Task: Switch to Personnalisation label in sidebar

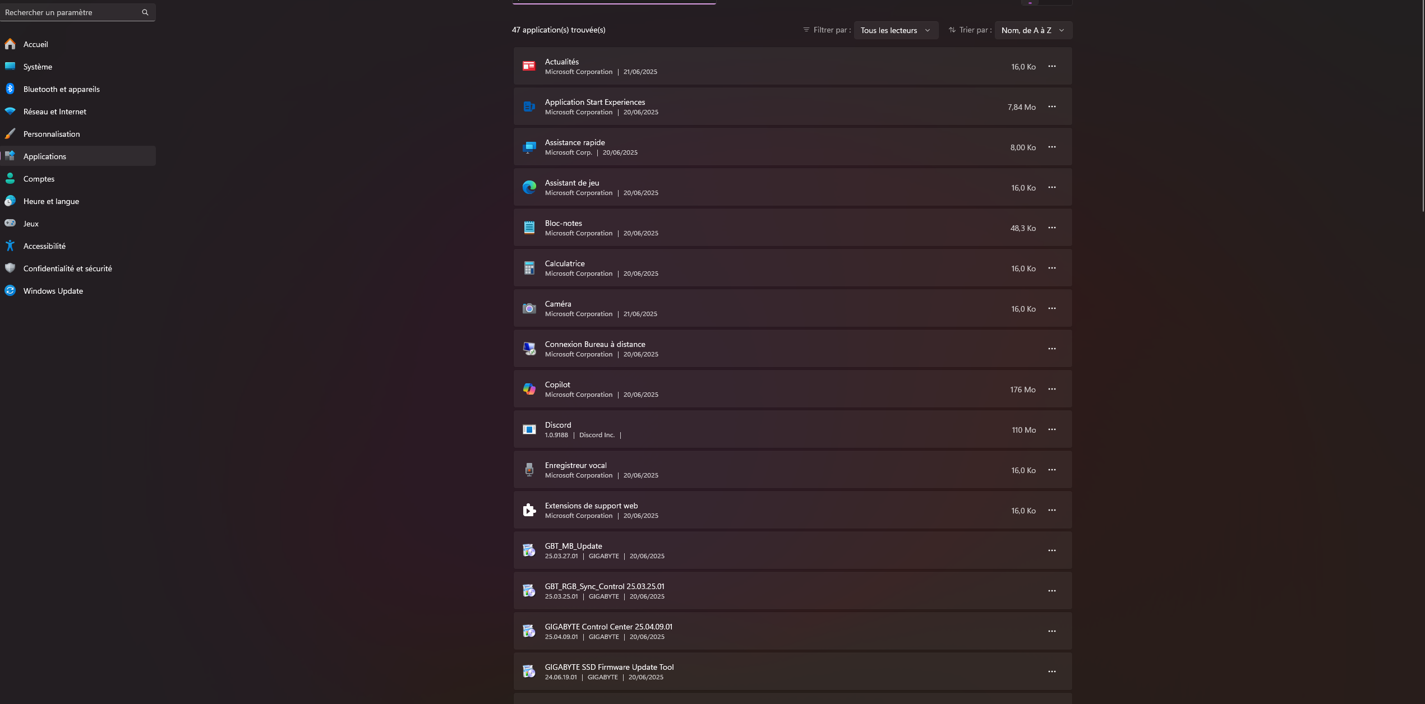Action: click(52, 134)
